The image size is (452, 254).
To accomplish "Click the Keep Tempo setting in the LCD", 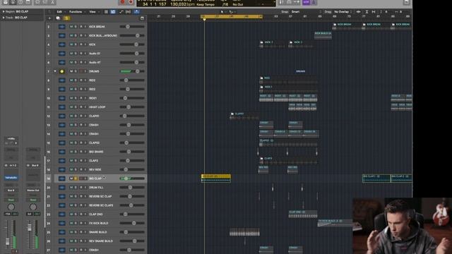I will (x=206, y=5).
